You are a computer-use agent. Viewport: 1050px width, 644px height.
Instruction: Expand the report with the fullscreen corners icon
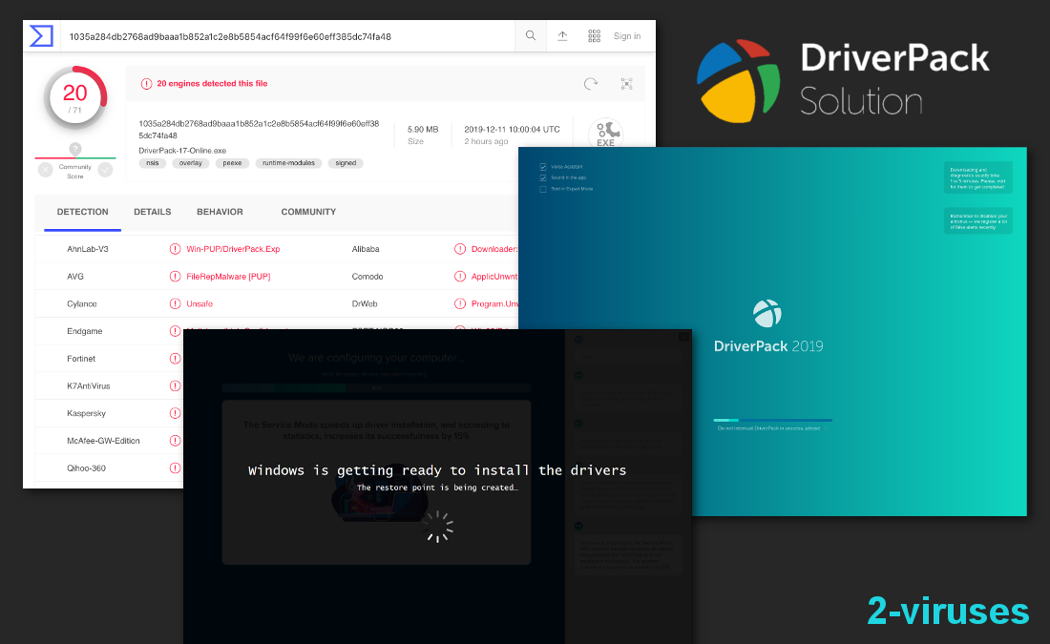(x=626, y=84)
